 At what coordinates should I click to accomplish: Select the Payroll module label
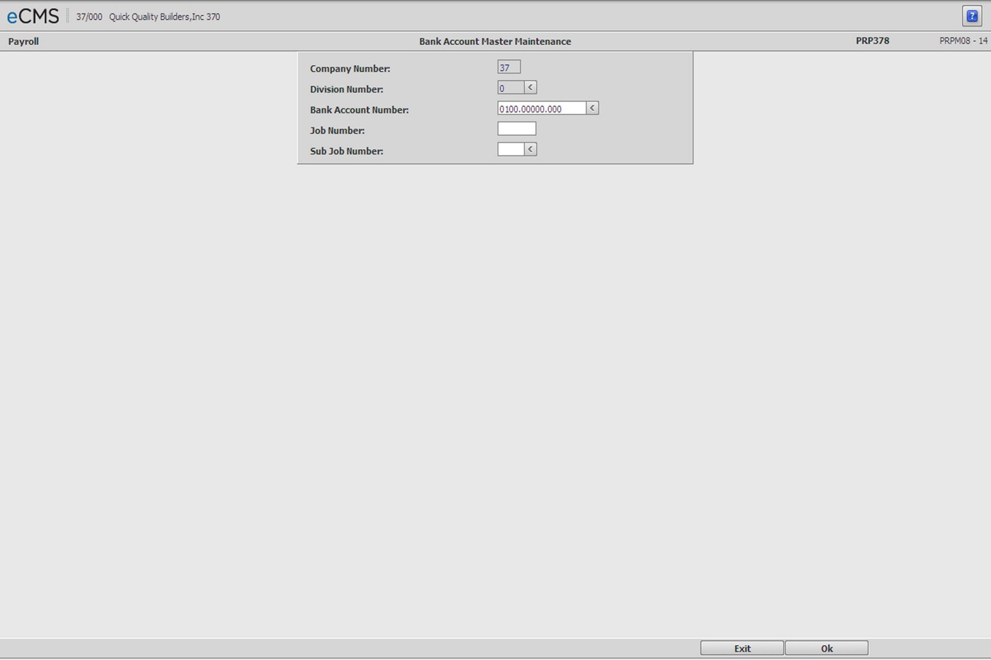pos(23,42)
